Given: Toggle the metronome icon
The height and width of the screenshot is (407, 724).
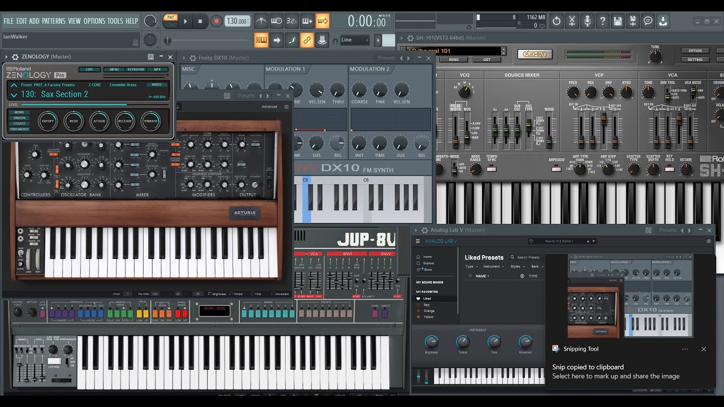Looking at the screenshot, I should pyautogui.click(x=261, y=21).
